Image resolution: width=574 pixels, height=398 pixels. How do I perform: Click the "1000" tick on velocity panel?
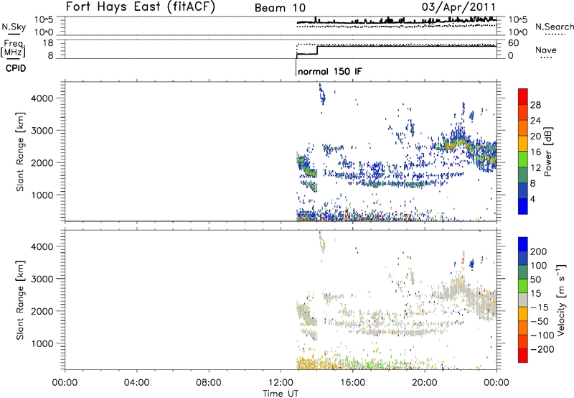(x=42, y=343)
